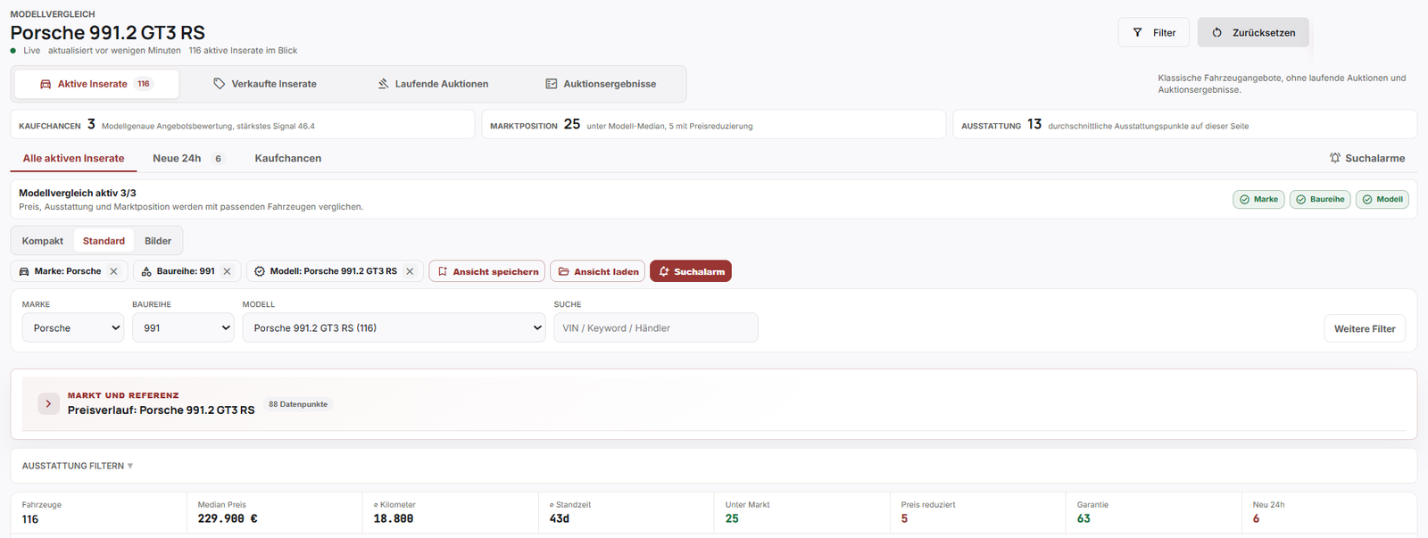This screenshot has width=1428, height=538.
Task: Switch to Kompakt view mode
Action: click(43, 241)
